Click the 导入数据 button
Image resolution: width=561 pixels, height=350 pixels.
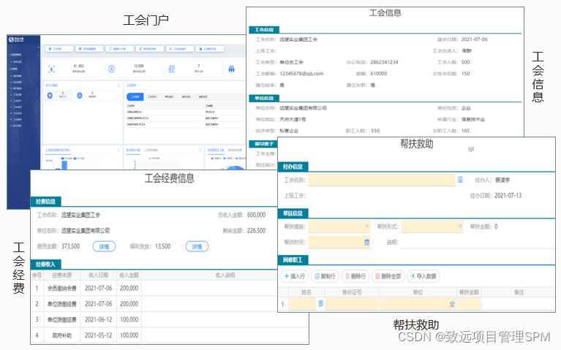[x=423, y=276]
